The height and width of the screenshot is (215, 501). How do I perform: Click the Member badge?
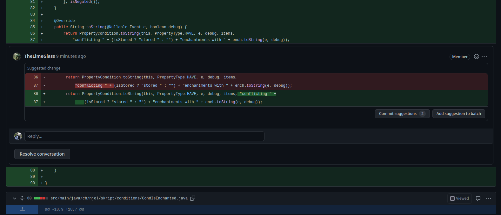pos(460,57)
